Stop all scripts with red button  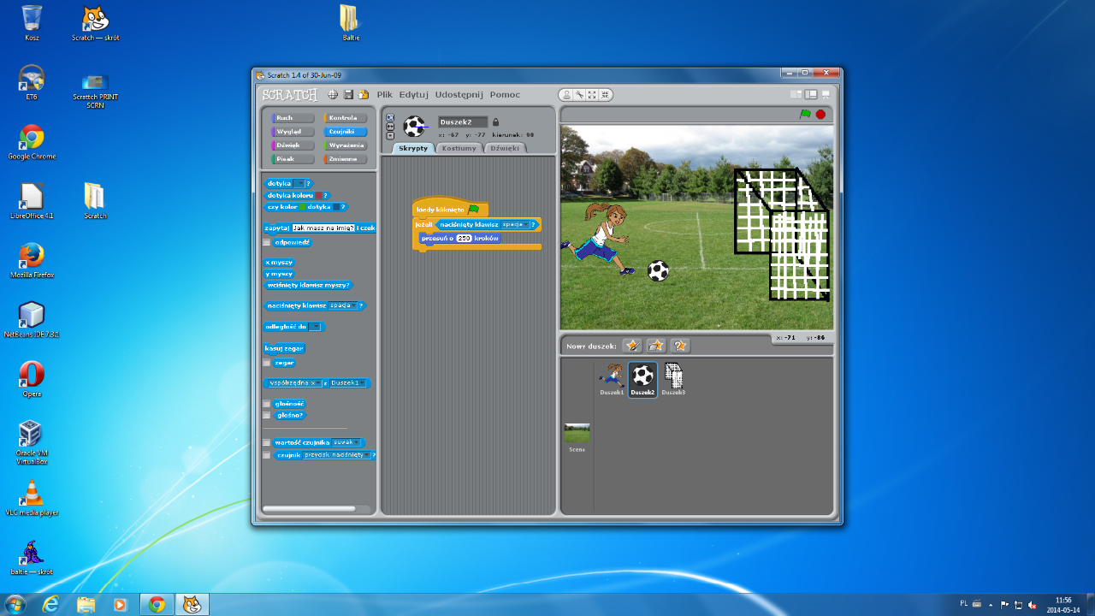pyautogui.click(x=820, y=115)
